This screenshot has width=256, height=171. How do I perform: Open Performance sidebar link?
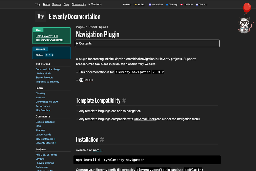(x=43, y=106)
